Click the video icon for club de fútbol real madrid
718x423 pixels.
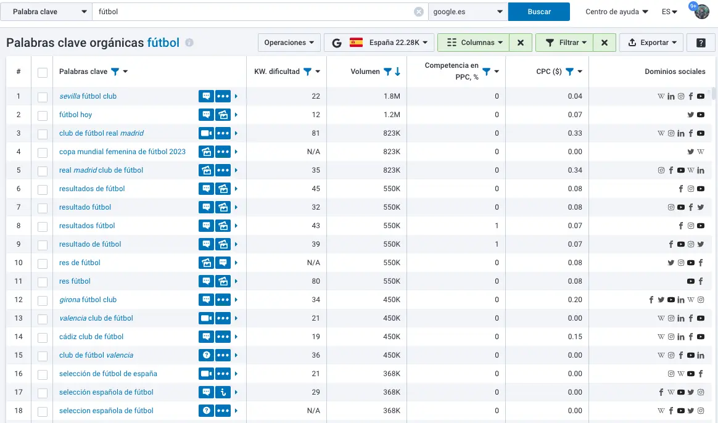click(206, 133)
